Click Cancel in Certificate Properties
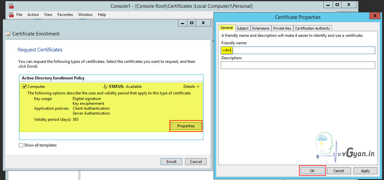This screenshot has width=384, height=180. tap(339, 171)
